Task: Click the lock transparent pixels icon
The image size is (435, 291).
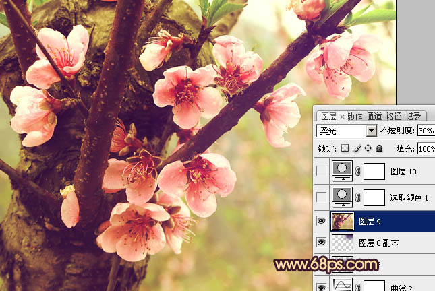Action: coord(345,148)
